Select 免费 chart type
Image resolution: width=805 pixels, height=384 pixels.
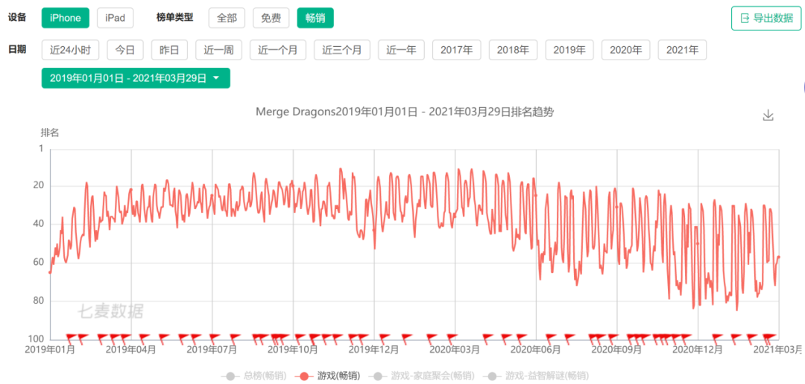pos(271,18)
